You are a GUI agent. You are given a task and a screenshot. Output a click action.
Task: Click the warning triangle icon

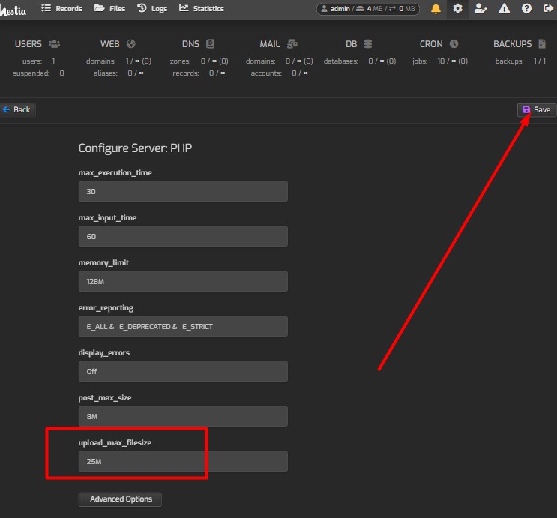tap(504, 8)
